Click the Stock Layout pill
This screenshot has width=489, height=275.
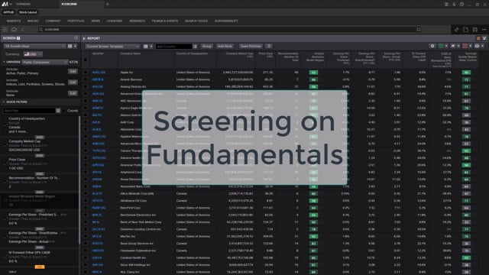click(x=28, y=12)
